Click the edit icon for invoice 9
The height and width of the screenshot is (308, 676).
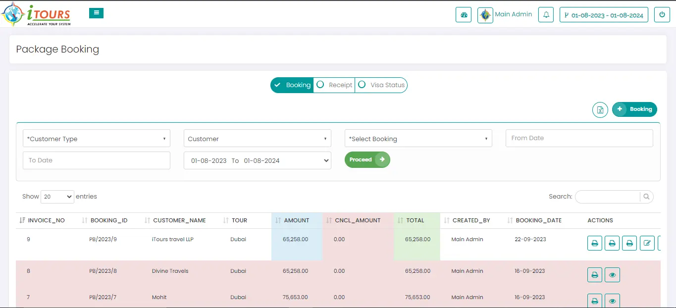tap(647, 243)
